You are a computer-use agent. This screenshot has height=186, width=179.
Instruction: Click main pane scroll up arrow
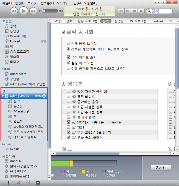pyautogui.click(x=177, y=26)
